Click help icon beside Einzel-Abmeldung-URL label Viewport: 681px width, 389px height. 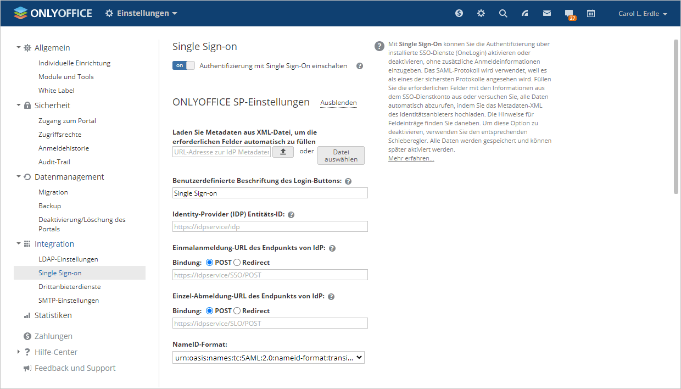pos(331,297)
